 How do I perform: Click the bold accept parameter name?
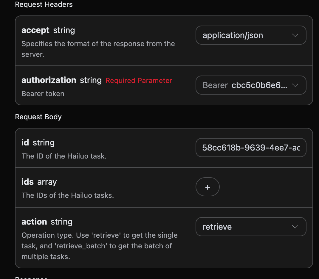point(35,30)
